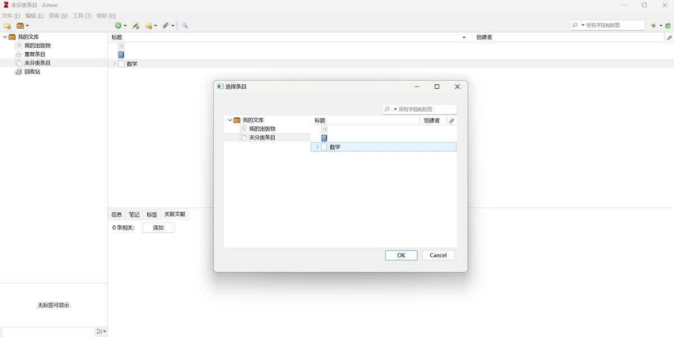Open 重复条目 duplicate items collection
674x337 pixels.
point(34,54)
